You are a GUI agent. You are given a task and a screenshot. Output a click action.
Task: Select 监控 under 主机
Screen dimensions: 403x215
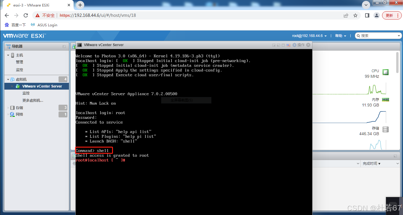tap(20, 70)
